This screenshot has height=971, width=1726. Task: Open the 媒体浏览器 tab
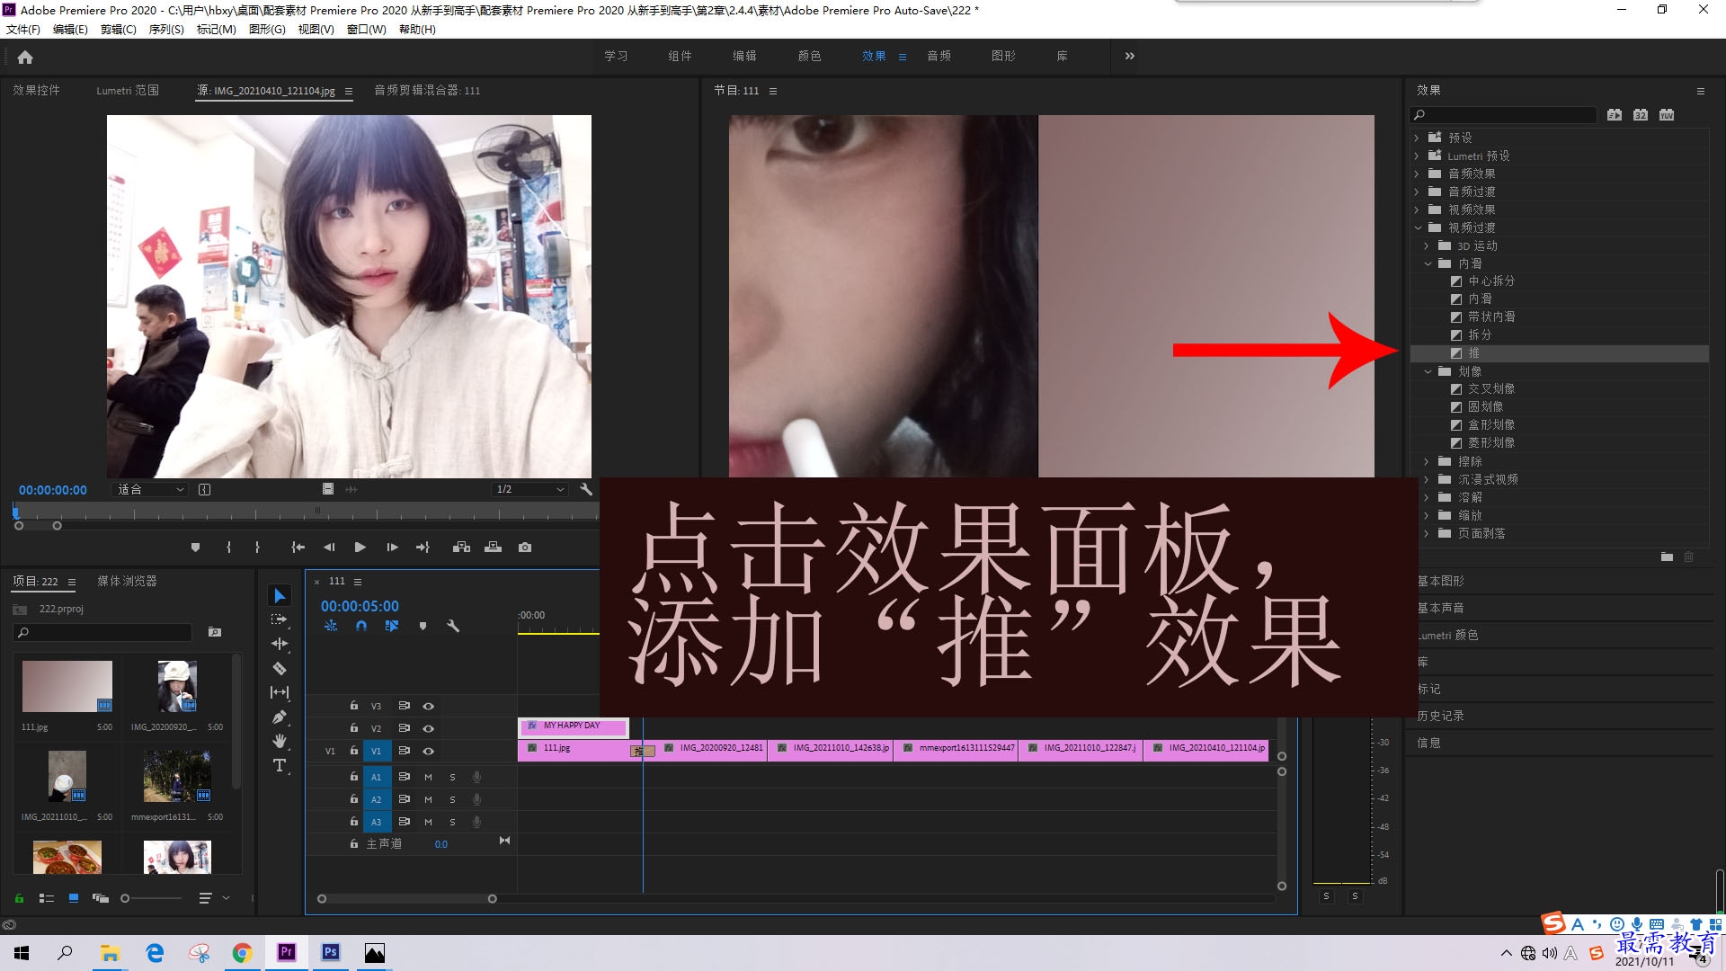tap(127, 581)
